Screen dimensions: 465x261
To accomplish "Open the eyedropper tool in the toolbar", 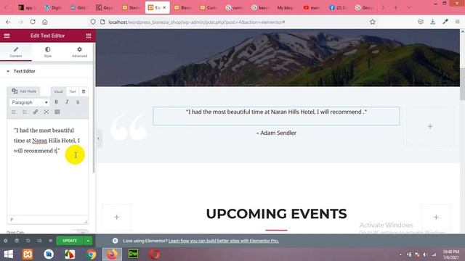I will click(x=445, y=22).
